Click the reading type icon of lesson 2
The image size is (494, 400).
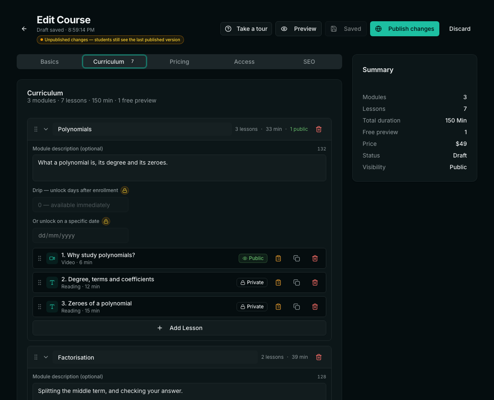52,282
